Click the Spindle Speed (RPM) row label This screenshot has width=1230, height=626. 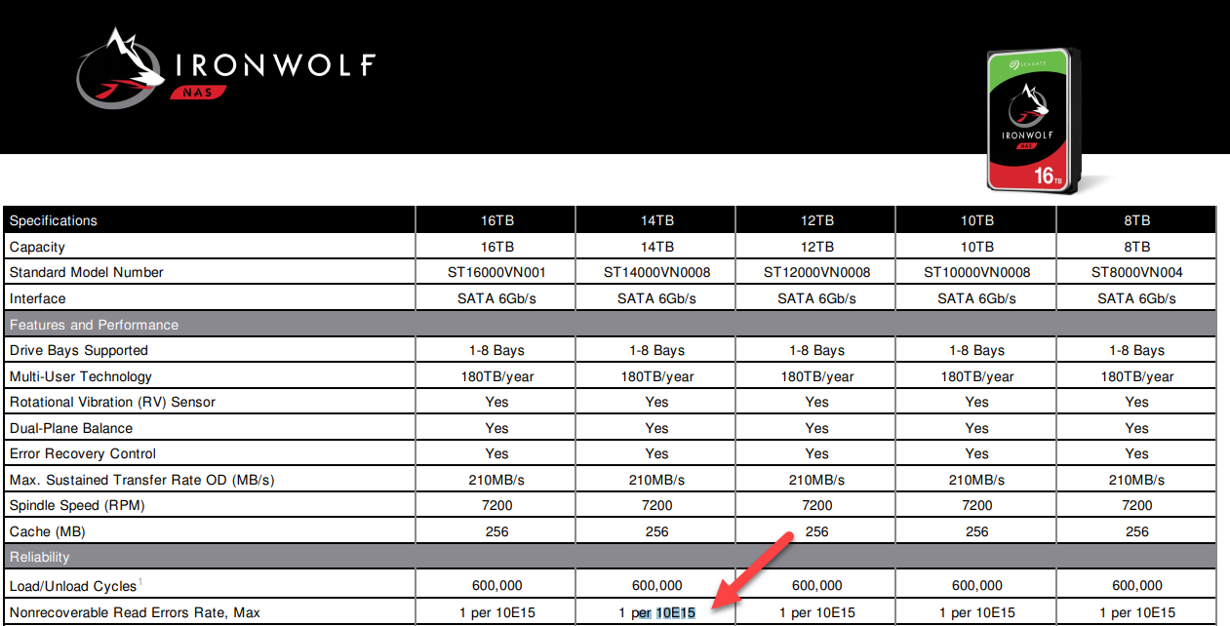(x=79, y=505)
